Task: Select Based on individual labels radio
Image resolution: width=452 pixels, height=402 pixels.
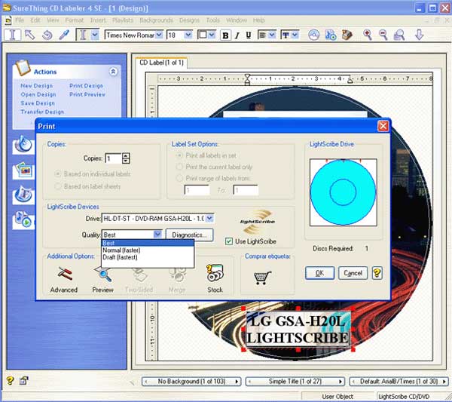Action: pyautogui.click(x=58, y=173)
